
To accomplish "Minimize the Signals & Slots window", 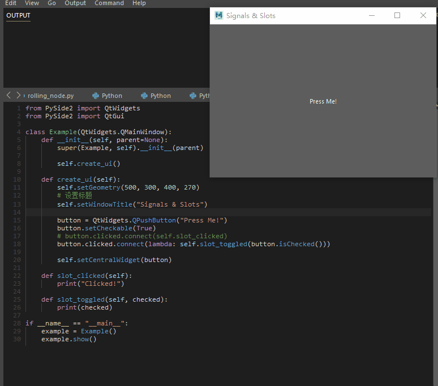I will click(371, 15).
